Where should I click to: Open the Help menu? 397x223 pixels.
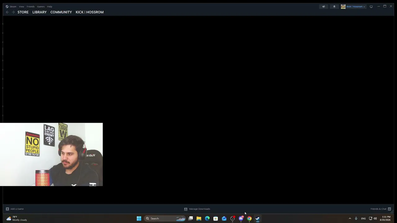[50, 7]
